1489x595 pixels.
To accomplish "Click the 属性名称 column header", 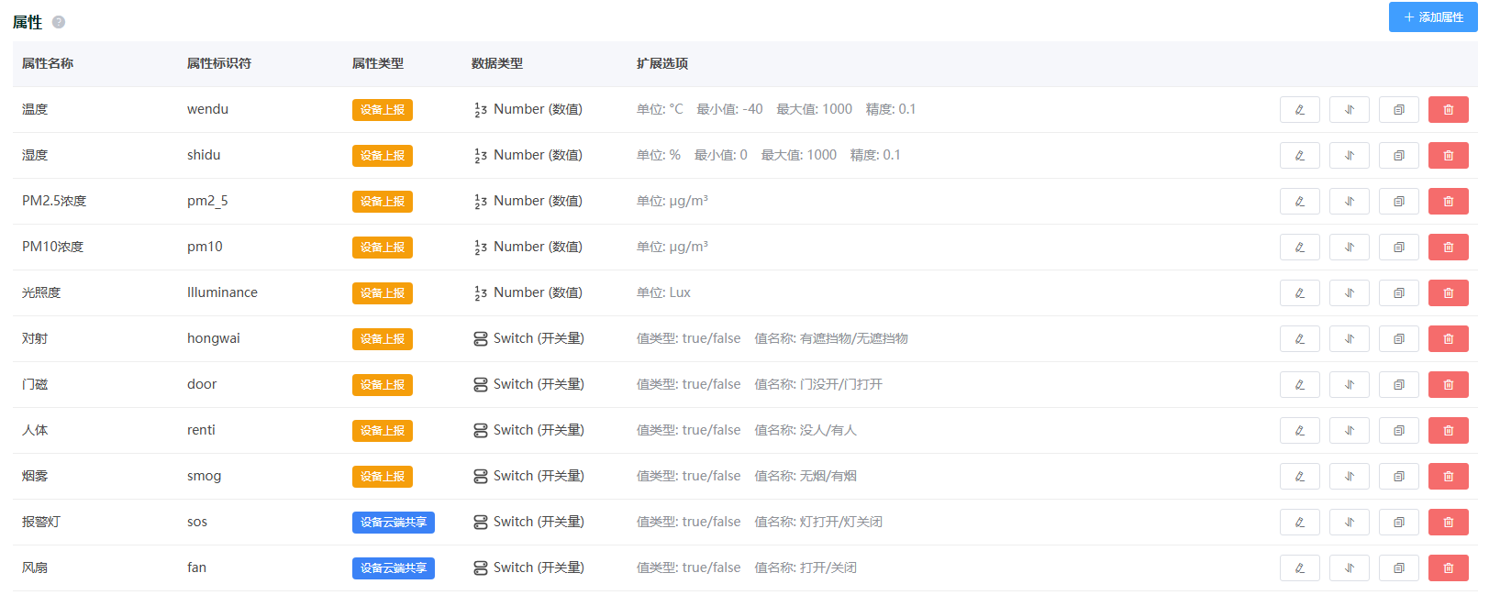I will 48,63.
